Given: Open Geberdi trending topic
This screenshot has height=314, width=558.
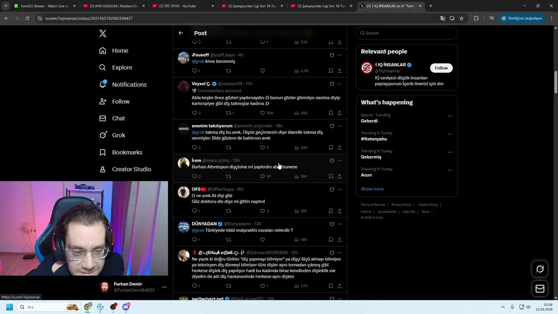Looking at the screenshot, I should pyautogui.click(x=369, y=121).
